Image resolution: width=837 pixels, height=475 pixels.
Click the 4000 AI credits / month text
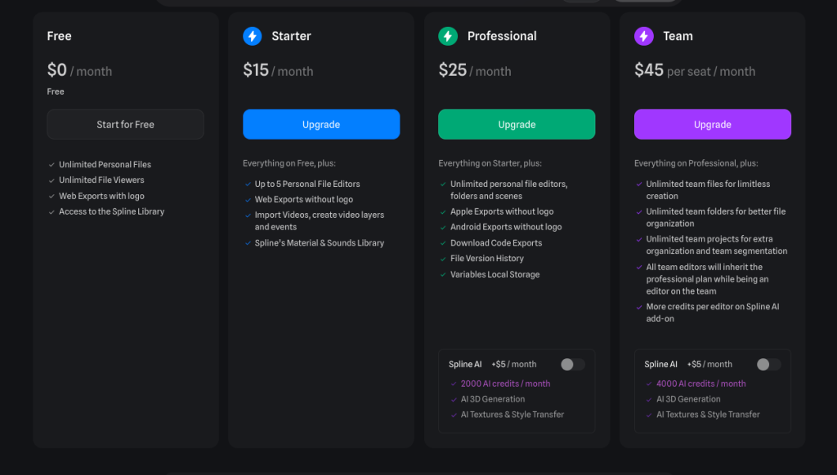pyautogui.click(x=700, y=384)
